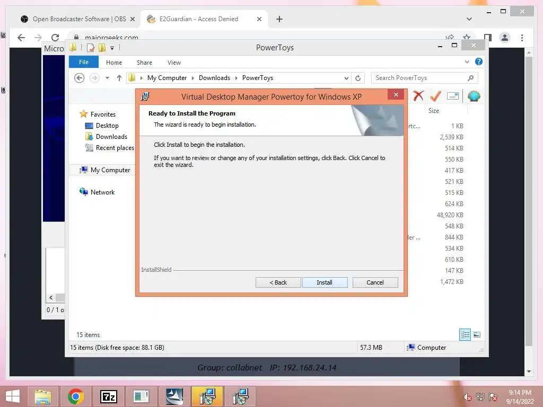Image resolution: width=543 pixels, height=407 pixels.
Task: Click the shell globe toolbar icon
Action: pyautogui.click(x=474, y=96)
